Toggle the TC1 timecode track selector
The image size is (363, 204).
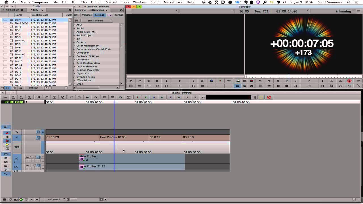click(17, 147)
